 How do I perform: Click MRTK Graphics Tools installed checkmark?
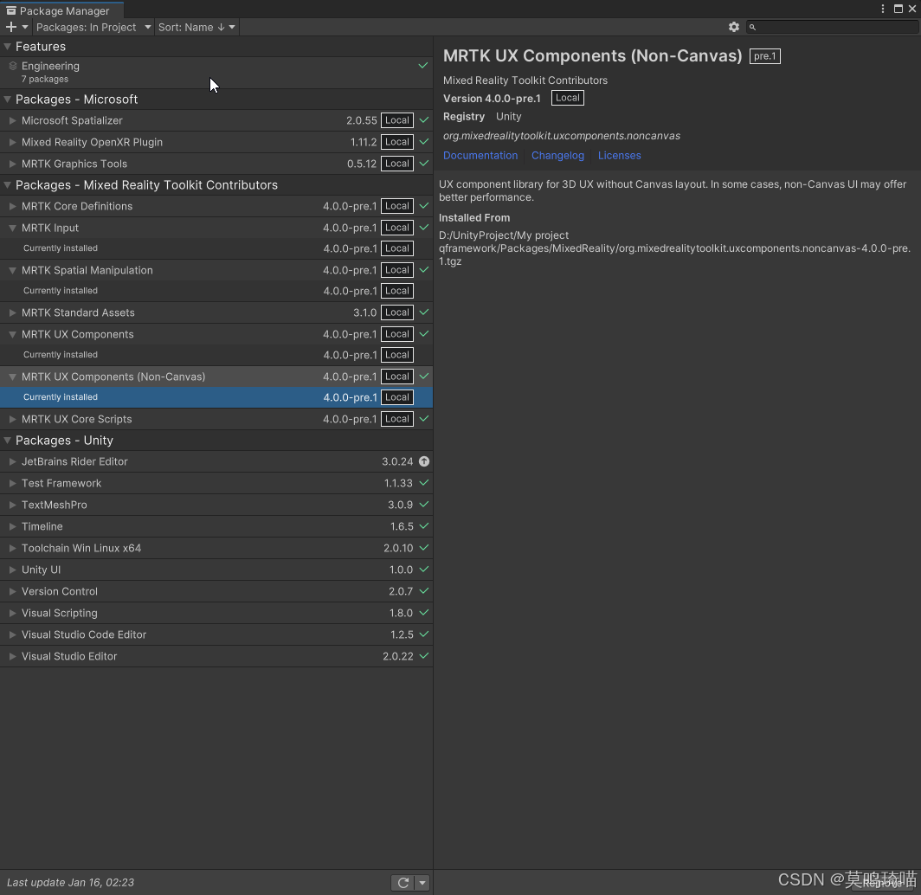click(424, 164)
